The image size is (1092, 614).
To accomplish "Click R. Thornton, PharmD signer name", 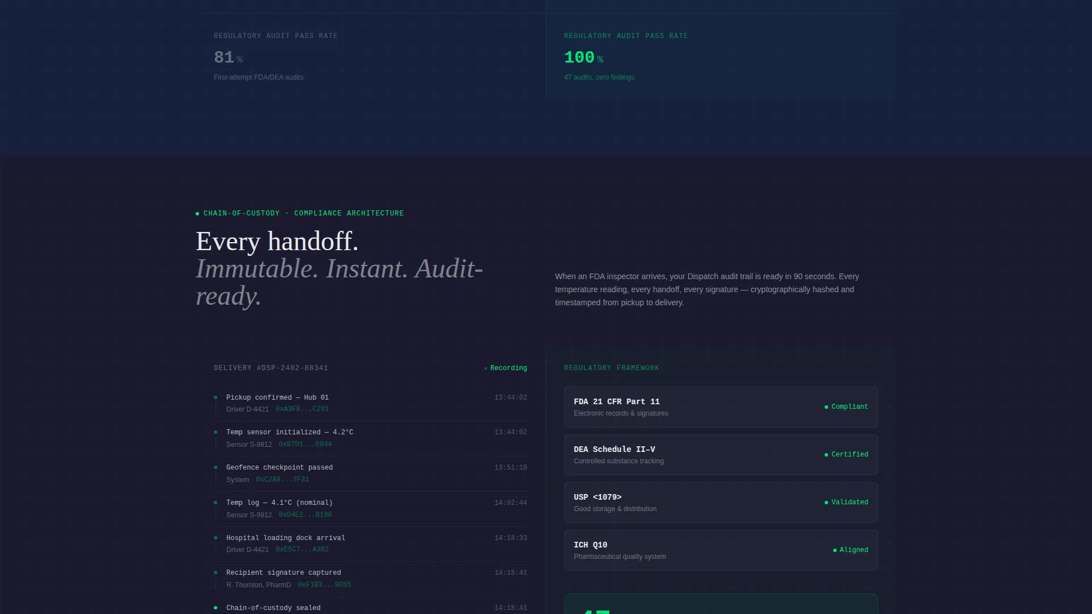I will tap(259, 585).
